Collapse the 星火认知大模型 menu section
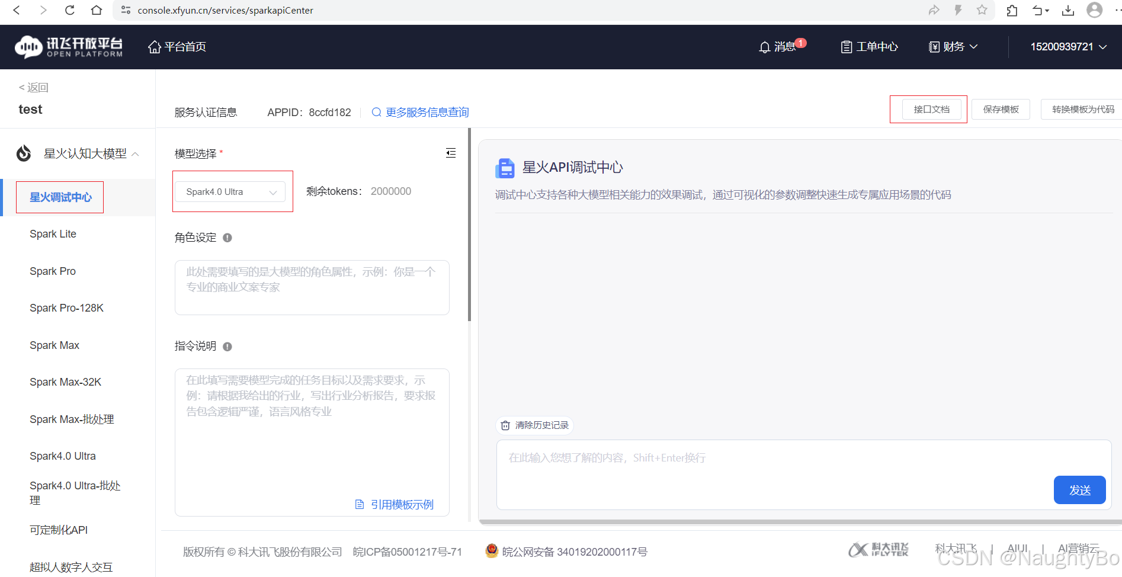The image size is (1122, 577). (x=135, y=154)
